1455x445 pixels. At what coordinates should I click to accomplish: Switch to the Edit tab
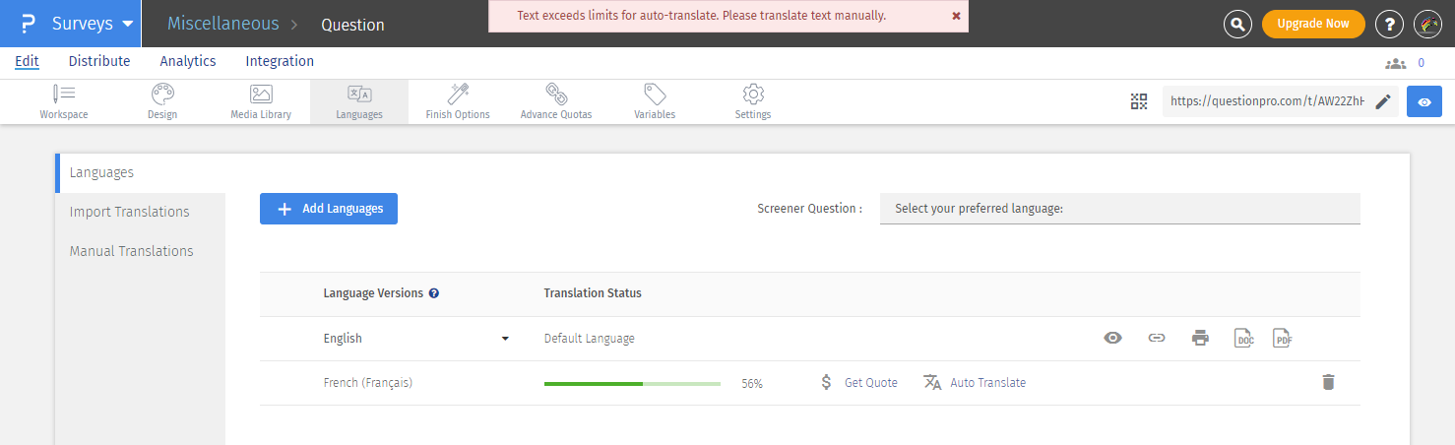pos(27,61)
